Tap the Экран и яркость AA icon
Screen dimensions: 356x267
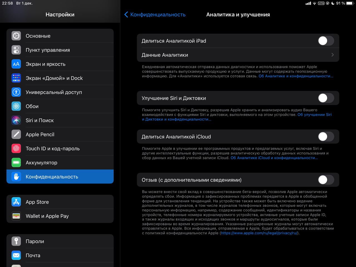(16, 64)
